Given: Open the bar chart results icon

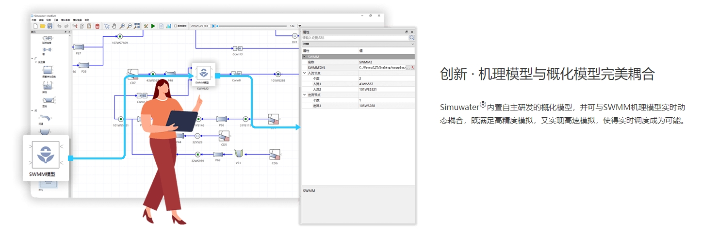Looking at the screenshot, I should (x=169, y=26).
